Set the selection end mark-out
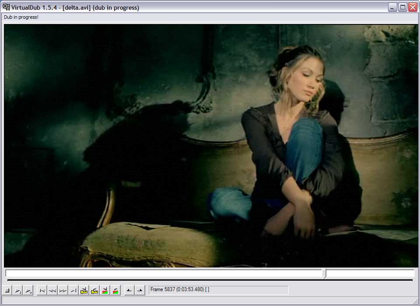Viewport: 420px width, 306px height. (140, 290)
